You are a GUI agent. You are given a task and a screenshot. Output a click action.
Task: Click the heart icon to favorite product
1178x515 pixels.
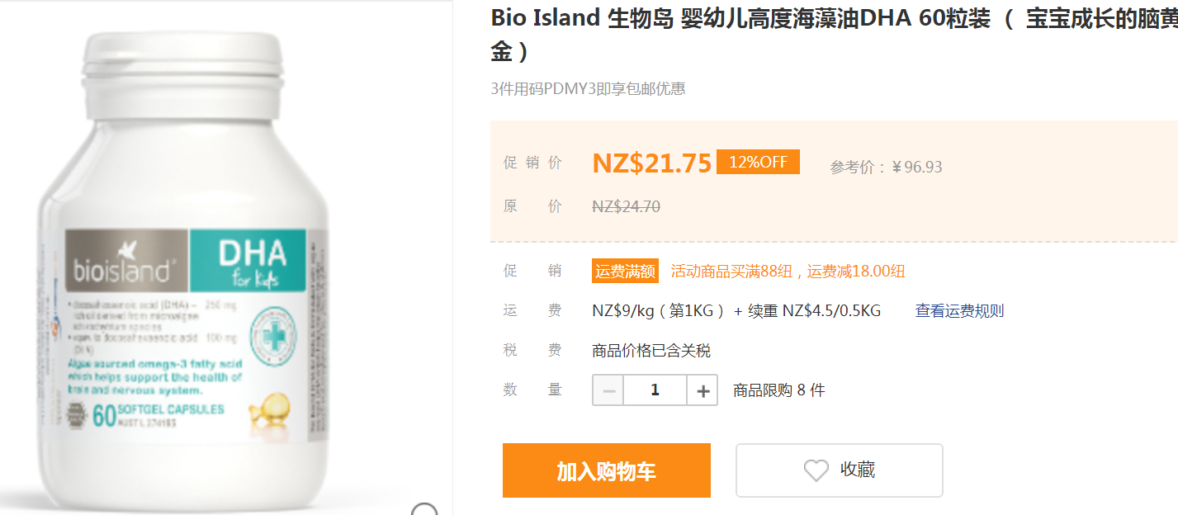[816, 470]
